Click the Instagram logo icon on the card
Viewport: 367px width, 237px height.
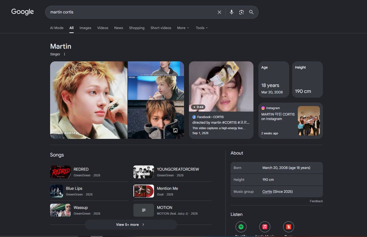click(263, 108)
